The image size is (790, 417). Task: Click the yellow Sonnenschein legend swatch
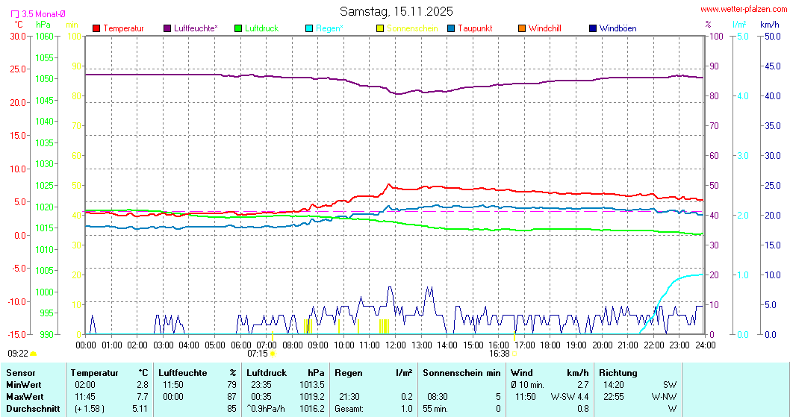point(380,28)
